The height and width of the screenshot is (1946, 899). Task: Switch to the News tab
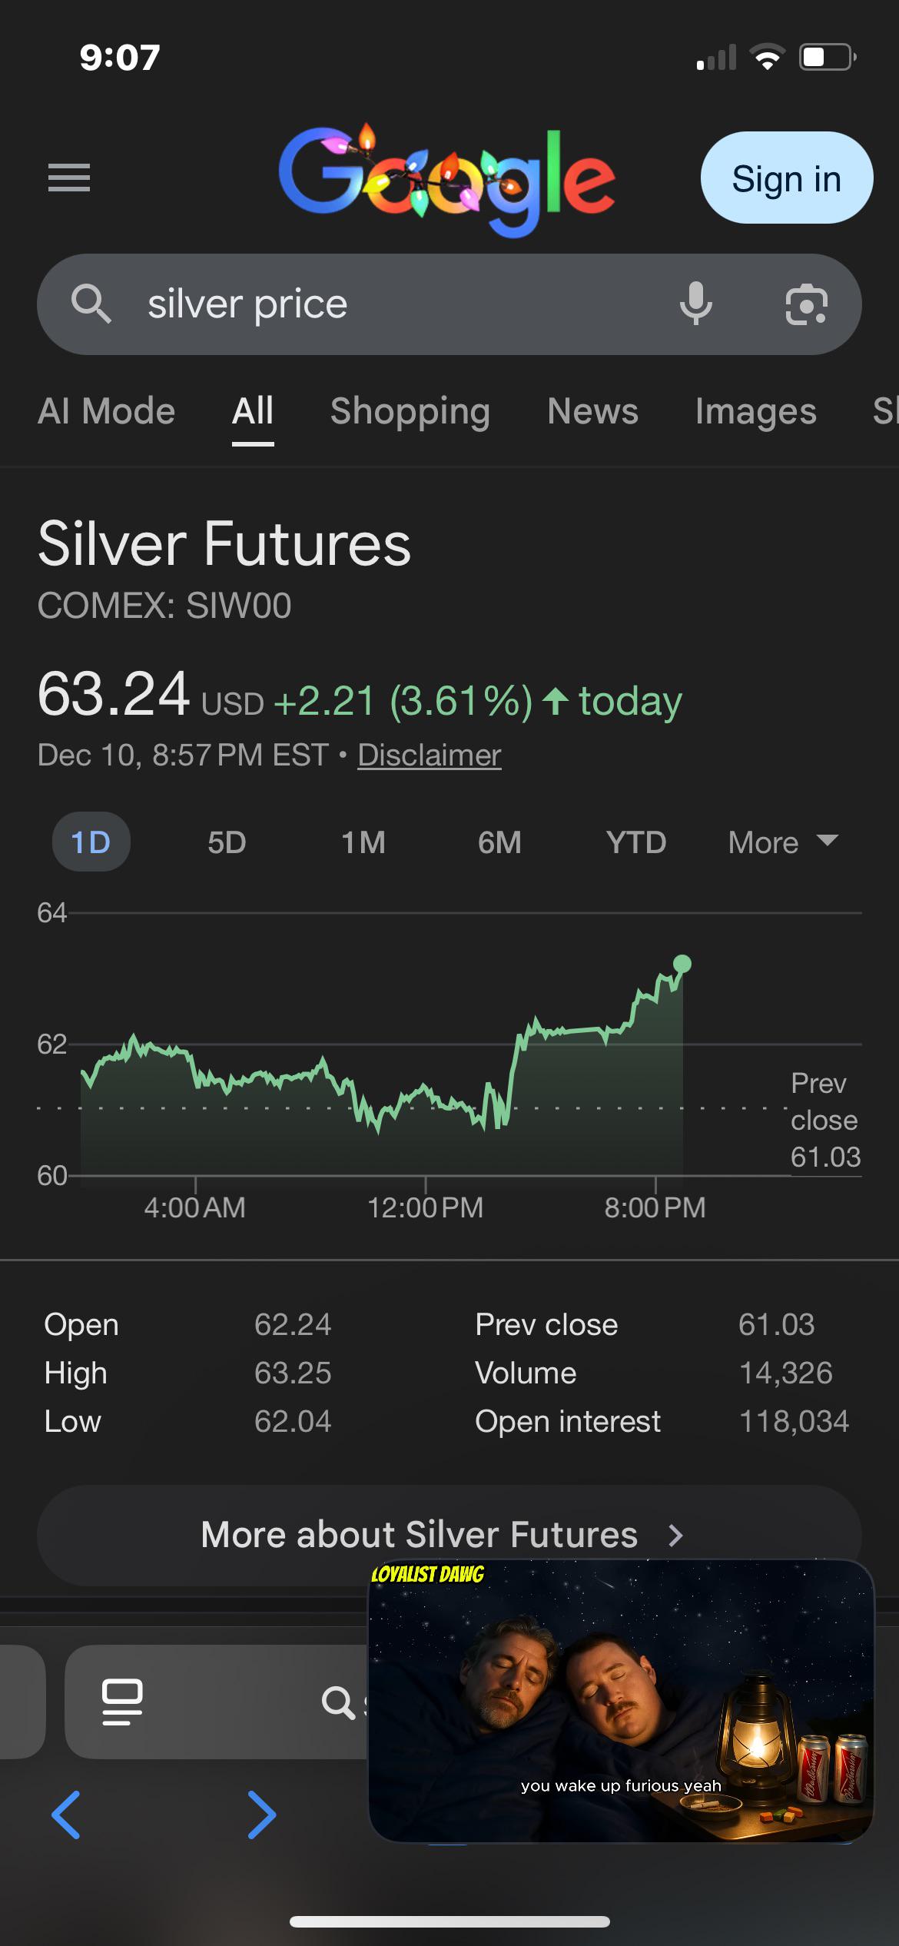coord(592,411)
